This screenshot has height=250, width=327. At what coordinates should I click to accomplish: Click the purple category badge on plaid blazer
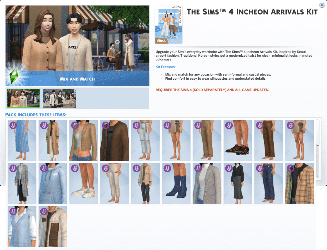(x=290, y=168)
